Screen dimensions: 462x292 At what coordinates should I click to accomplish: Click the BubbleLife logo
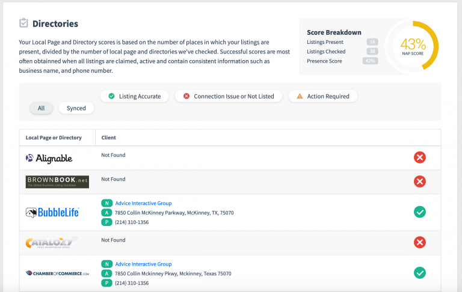(52, 213)
